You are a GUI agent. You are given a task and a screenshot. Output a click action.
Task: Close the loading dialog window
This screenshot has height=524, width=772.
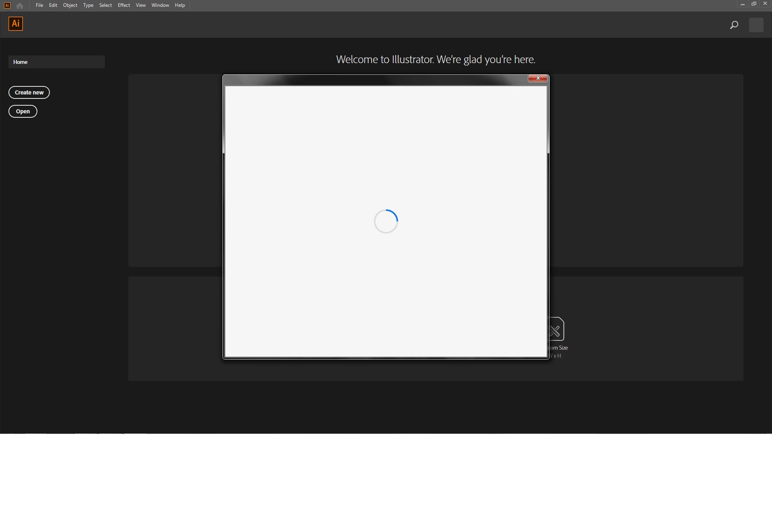(538, 78)
